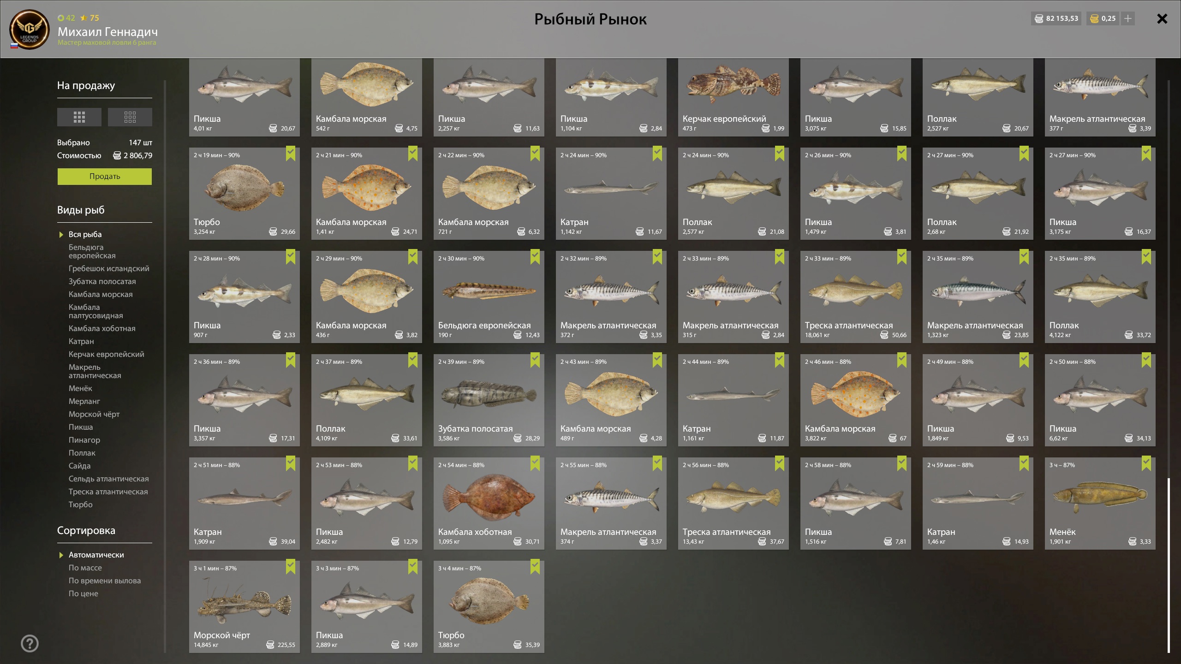
Task: Click the player name Михаил Геннадич
Action: click(107, 32)
